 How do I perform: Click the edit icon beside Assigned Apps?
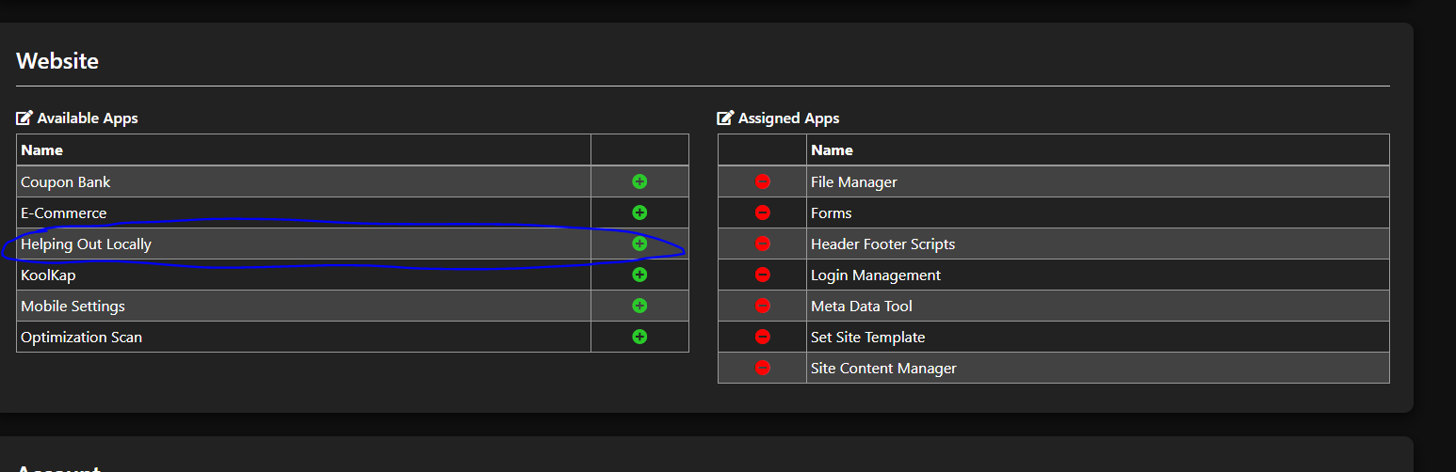pyautogui.click(x=725, y=118)
